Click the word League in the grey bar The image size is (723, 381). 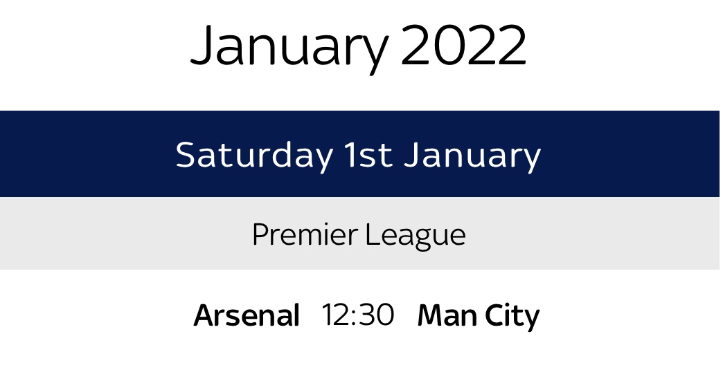pos(416,236)
